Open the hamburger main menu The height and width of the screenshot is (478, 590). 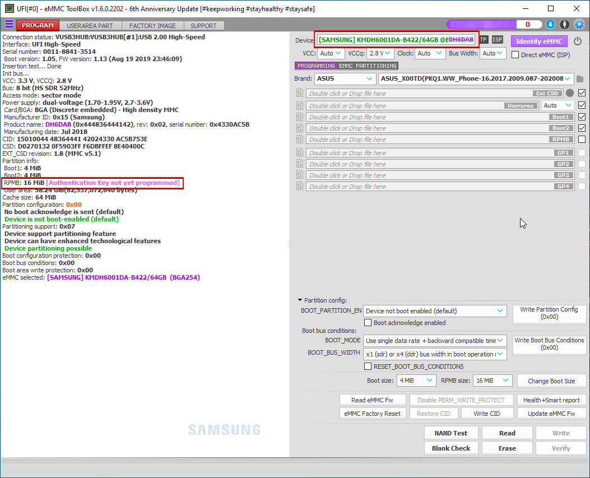click(x=9, y=25)
